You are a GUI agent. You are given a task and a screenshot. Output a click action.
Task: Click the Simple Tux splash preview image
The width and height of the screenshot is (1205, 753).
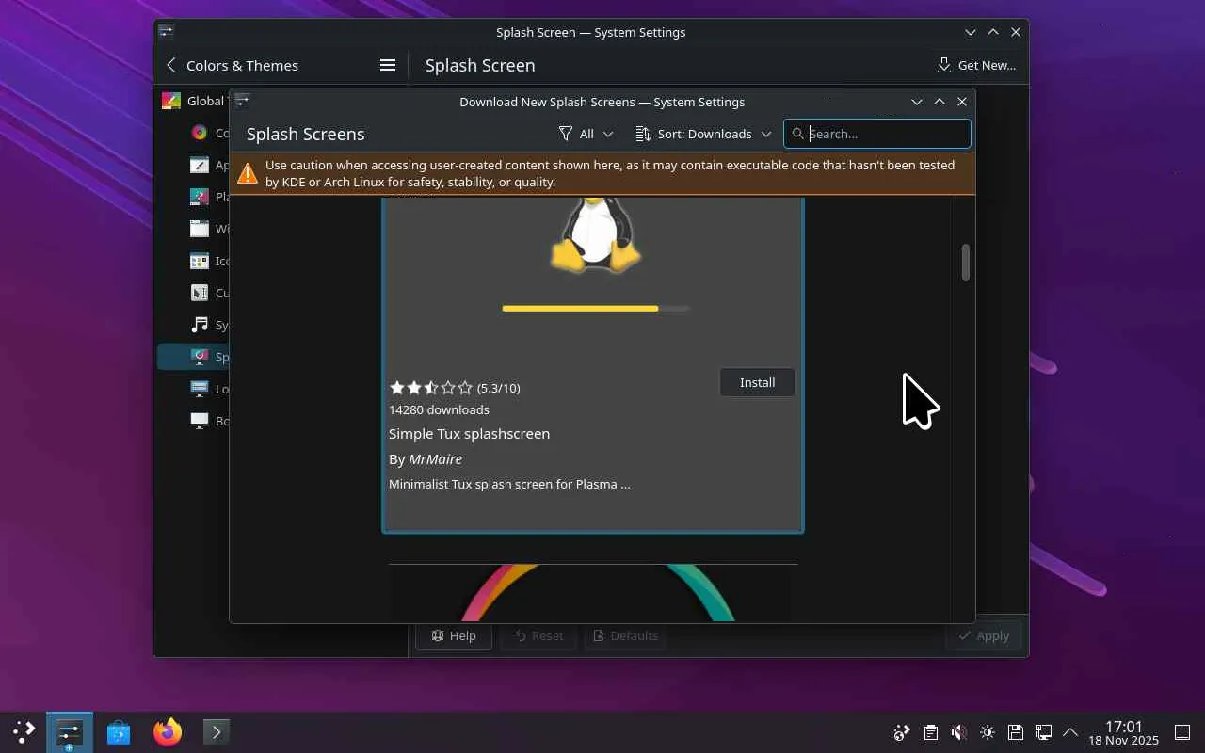593,273
